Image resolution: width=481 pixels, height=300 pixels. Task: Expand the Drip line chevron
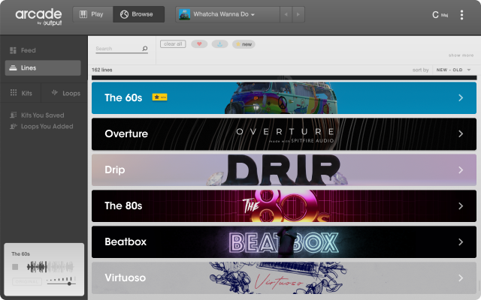point(461,170)
